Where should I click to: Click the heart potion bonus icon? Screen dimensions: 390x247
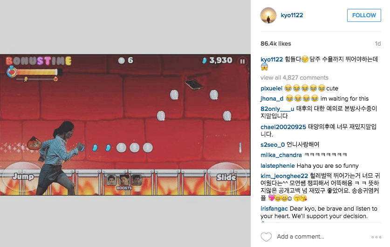click(11, 72)
